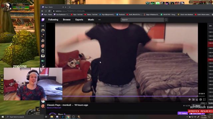Open the Following tab on Twitch
The width and height of the screenshot is (213, 119).
click(x=53, y=20)
